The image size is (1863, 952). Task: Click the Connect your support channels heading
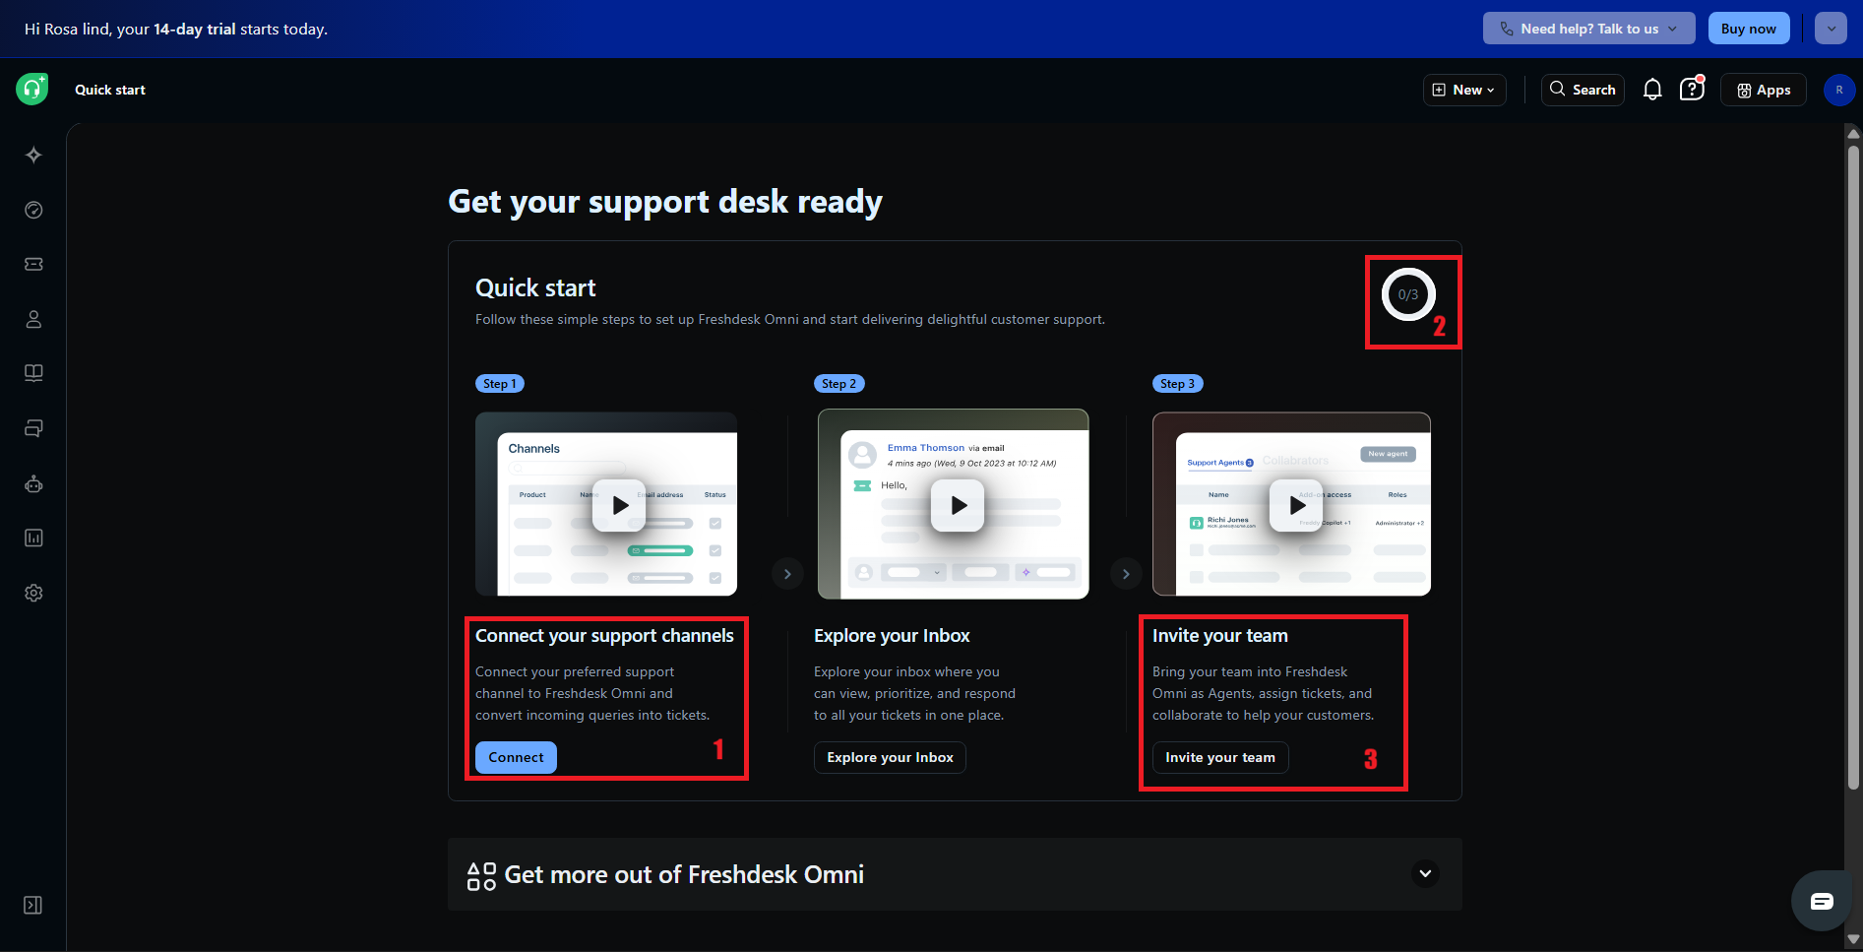[604, 636]
